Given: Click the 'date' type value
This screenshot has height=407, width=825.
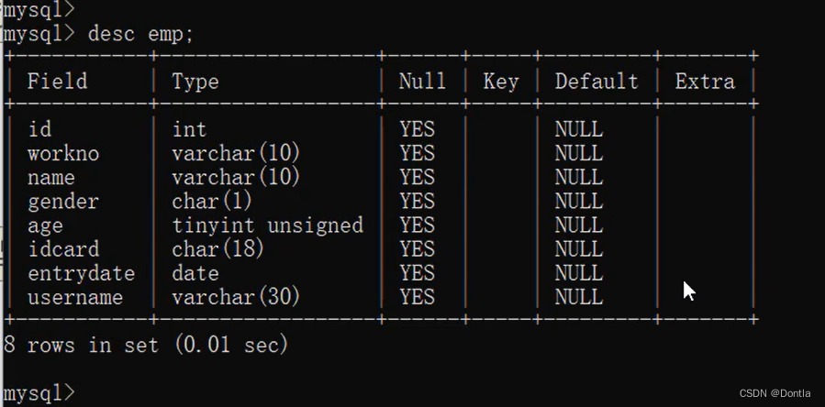Looking at the screenshot, I should point(195,273).
